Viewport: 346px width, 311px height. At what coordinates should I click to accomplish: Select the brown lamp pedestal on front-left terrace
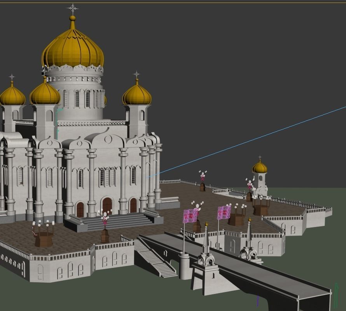pyautogui.click(x=44, y=239)
